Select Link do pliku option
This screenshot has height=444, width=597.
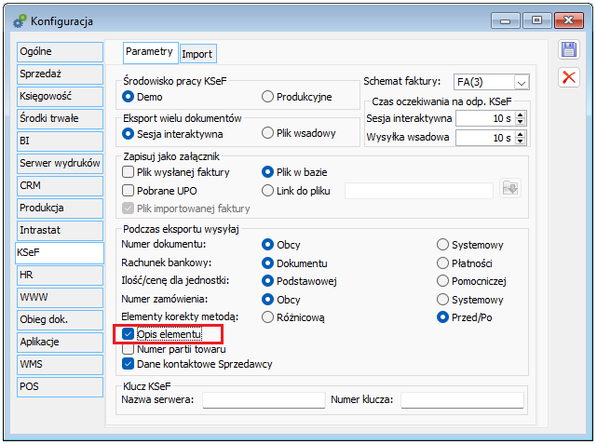[x=267, y=191]
